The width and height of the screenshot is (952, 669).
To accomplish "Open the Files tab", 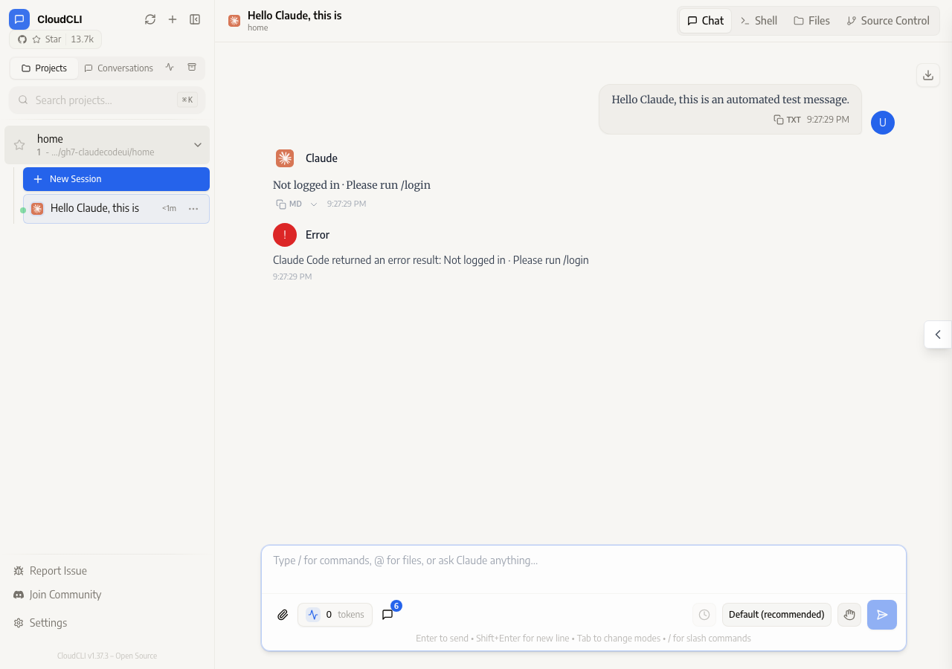I will [x=811, y=21].
